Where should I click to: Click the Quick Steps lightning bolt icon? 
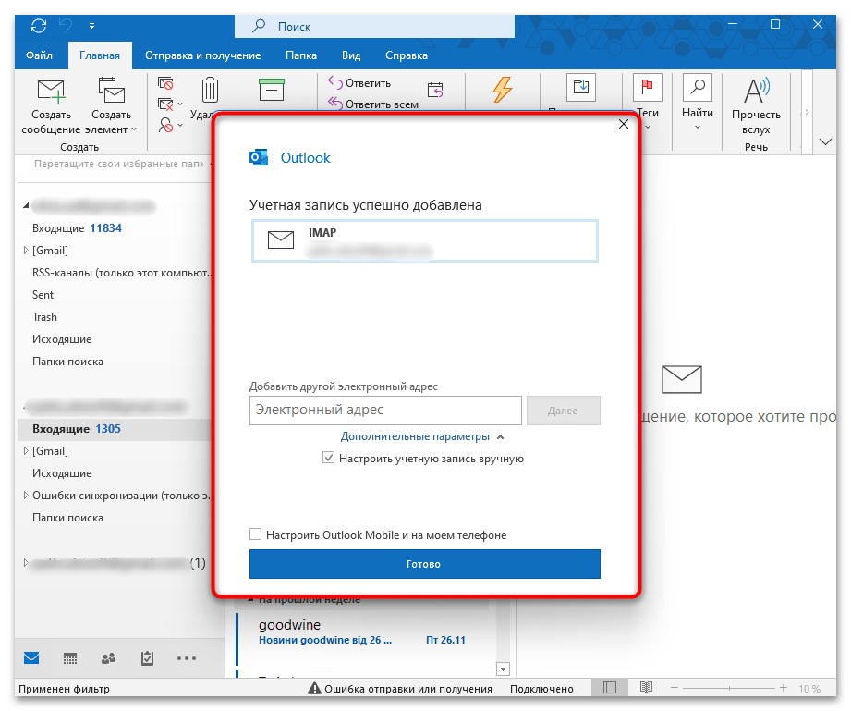(x=502, y=90)
